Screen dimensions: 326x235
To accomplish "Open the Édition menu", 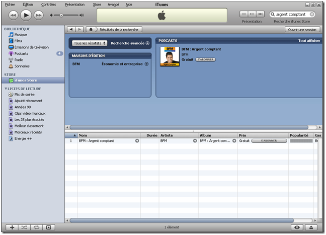I will (x=28, y=5).
